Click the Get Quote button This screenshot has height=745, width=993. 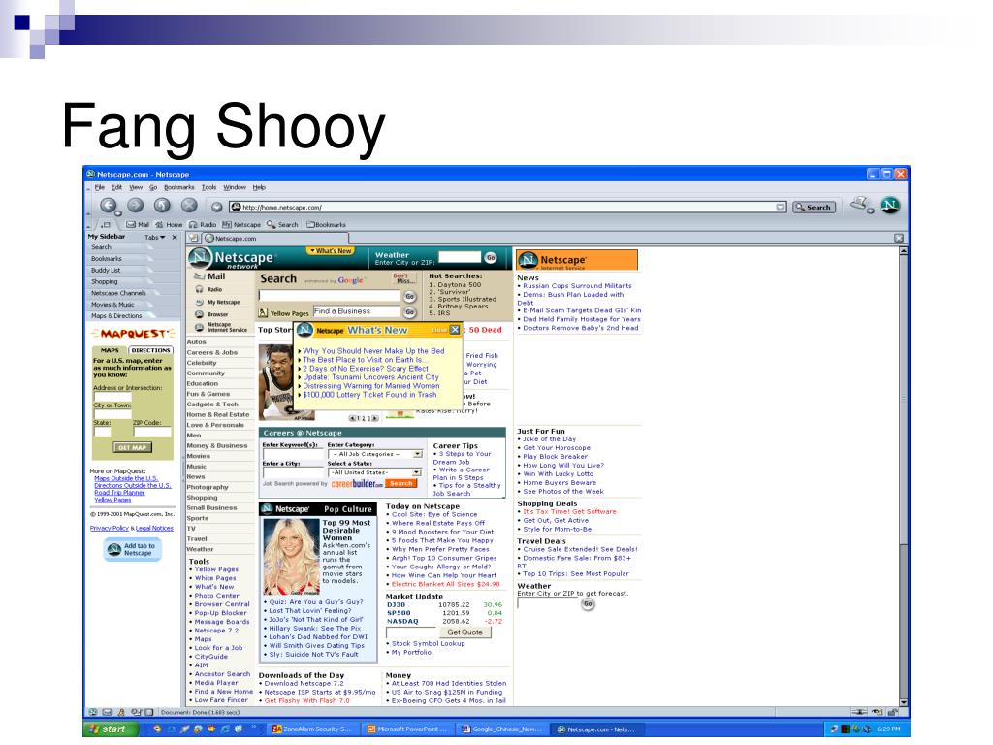tap(464, 632)
